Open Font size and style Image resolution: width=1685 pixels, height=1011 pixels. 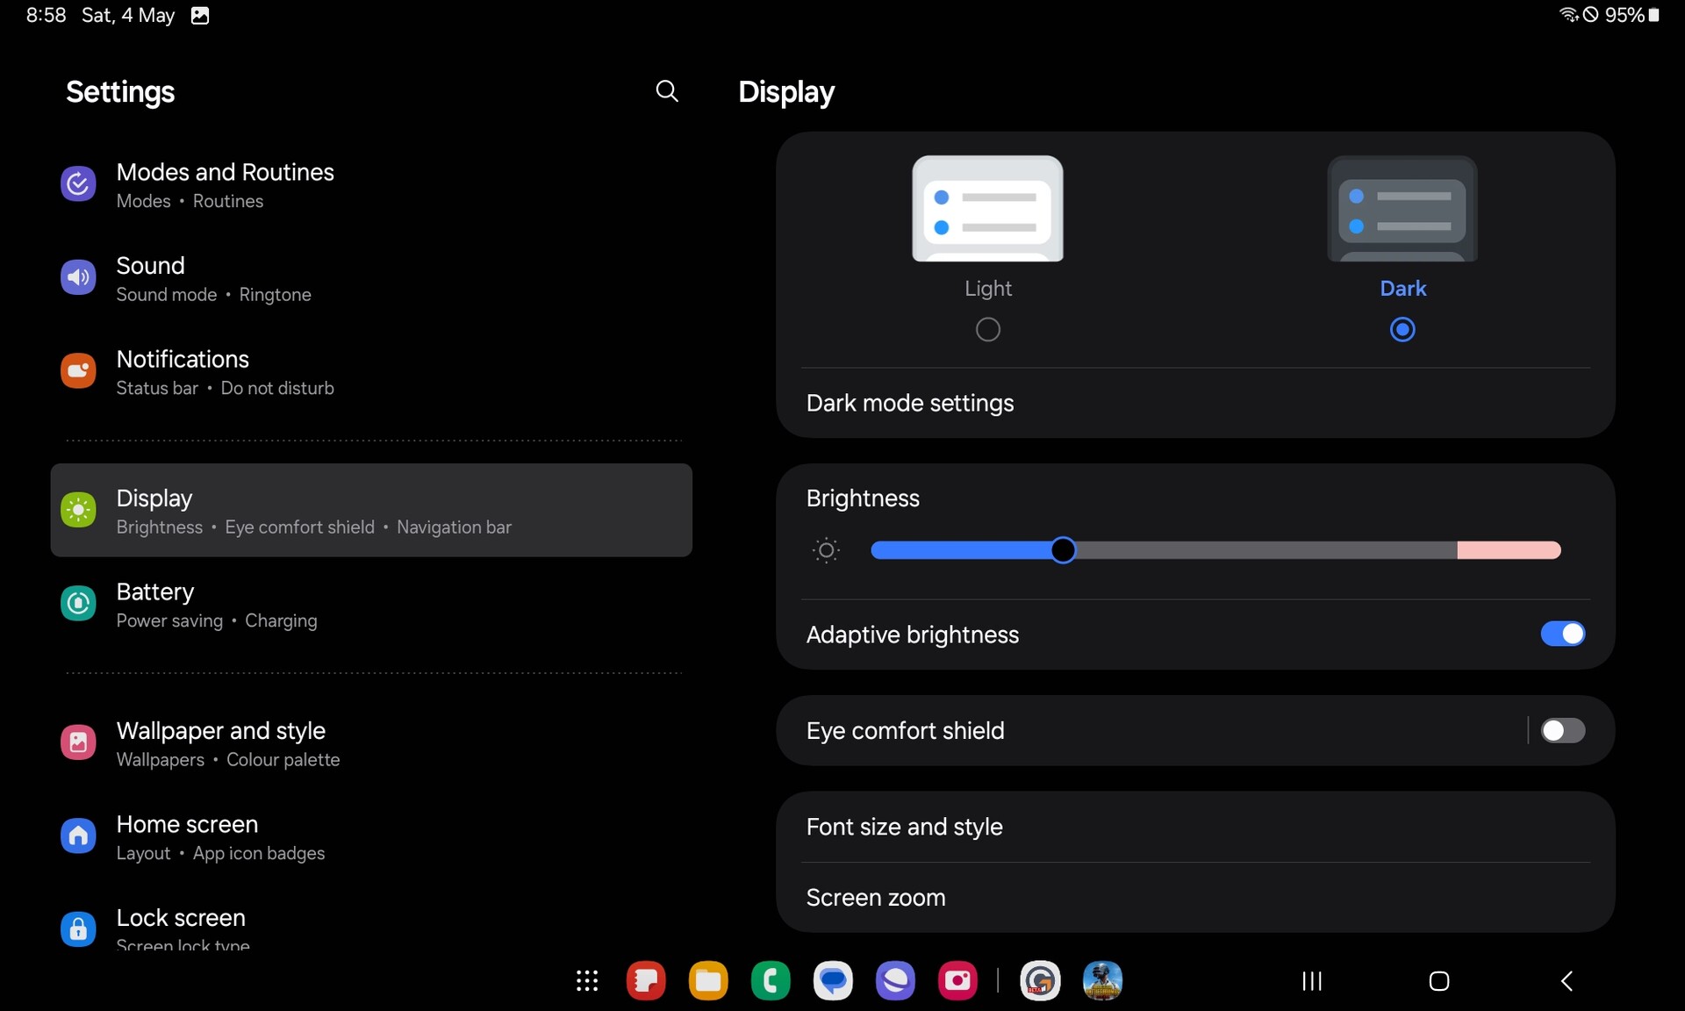[1195, 827]
